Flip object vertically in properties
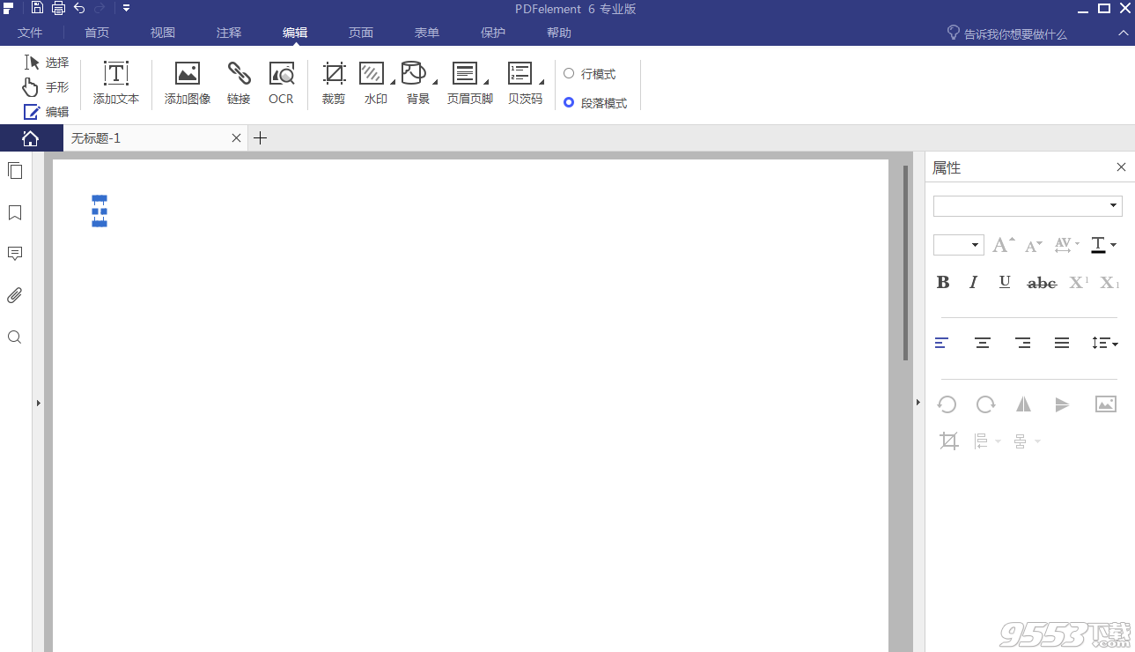1135x652 pixels. 1062,404
